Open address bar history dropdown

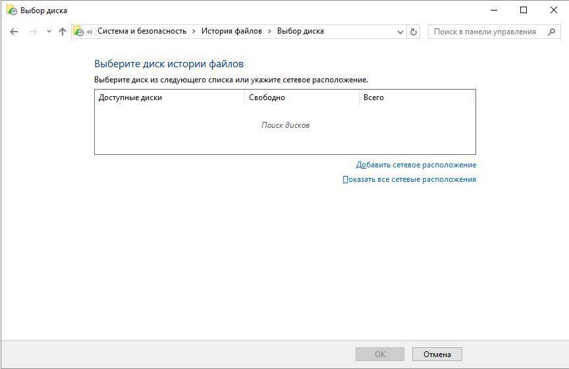(x=400, y=32)
